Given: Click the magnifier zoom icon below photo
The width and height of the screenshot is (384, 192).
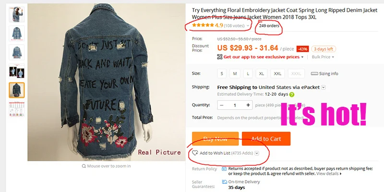Looking at the screenshot, I should (84, 166).
